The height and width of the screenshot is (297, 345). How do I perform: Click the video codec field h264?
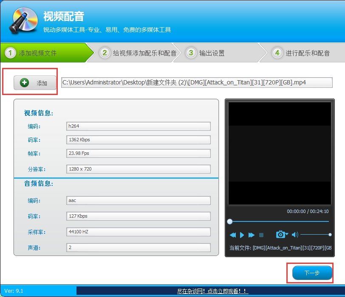tap(139, 126)
